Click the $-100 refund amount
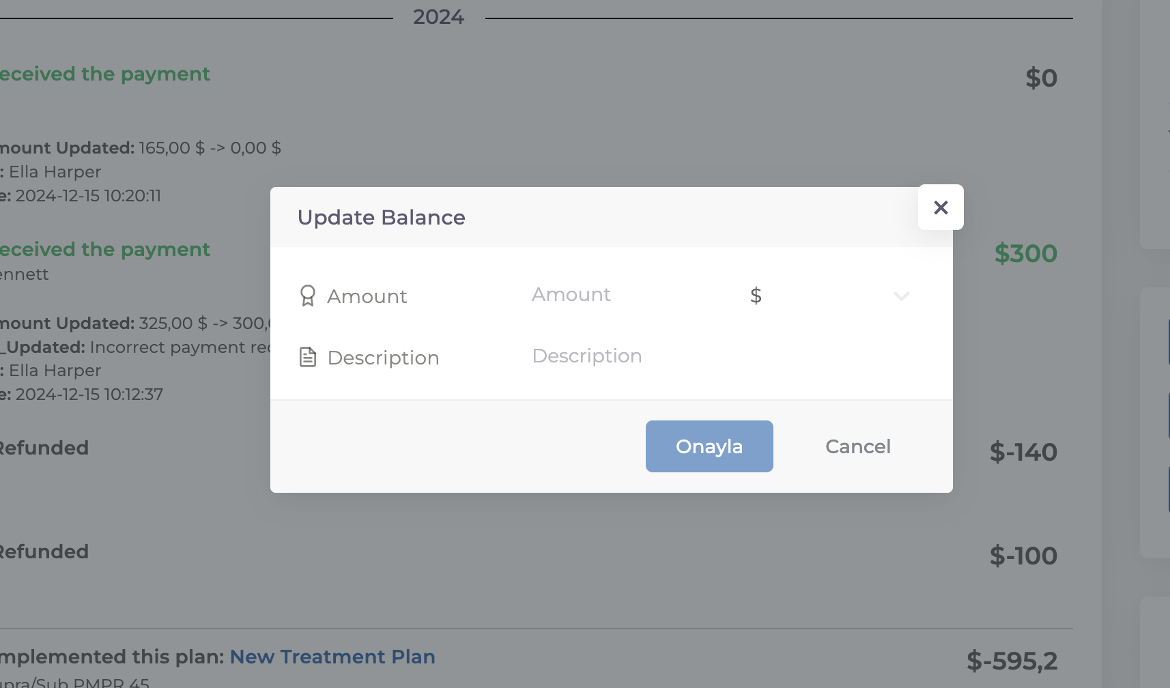The image size is (1170, 688). click(x=1023, y=556)
